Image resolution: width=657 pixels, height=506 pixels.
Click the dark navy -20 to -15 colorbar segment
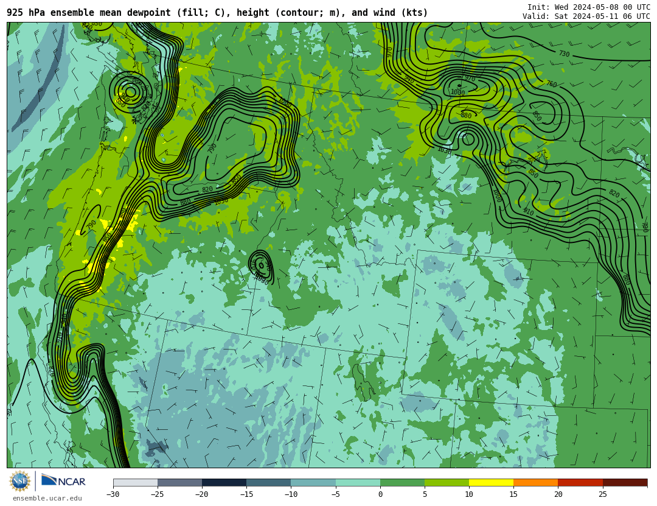tap(224, 482)
